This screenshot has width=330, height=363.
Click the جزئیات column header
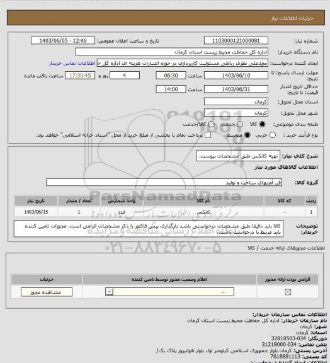(x=47, y=280)
